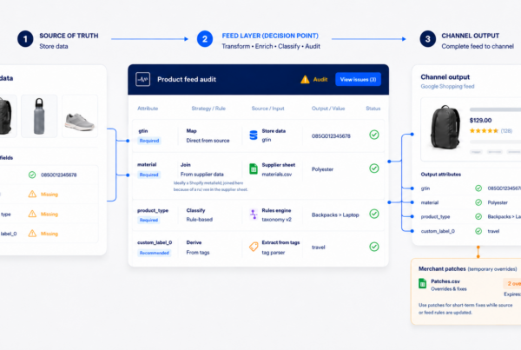
Task: Click the From supplier data rule text
Action: 202,175
